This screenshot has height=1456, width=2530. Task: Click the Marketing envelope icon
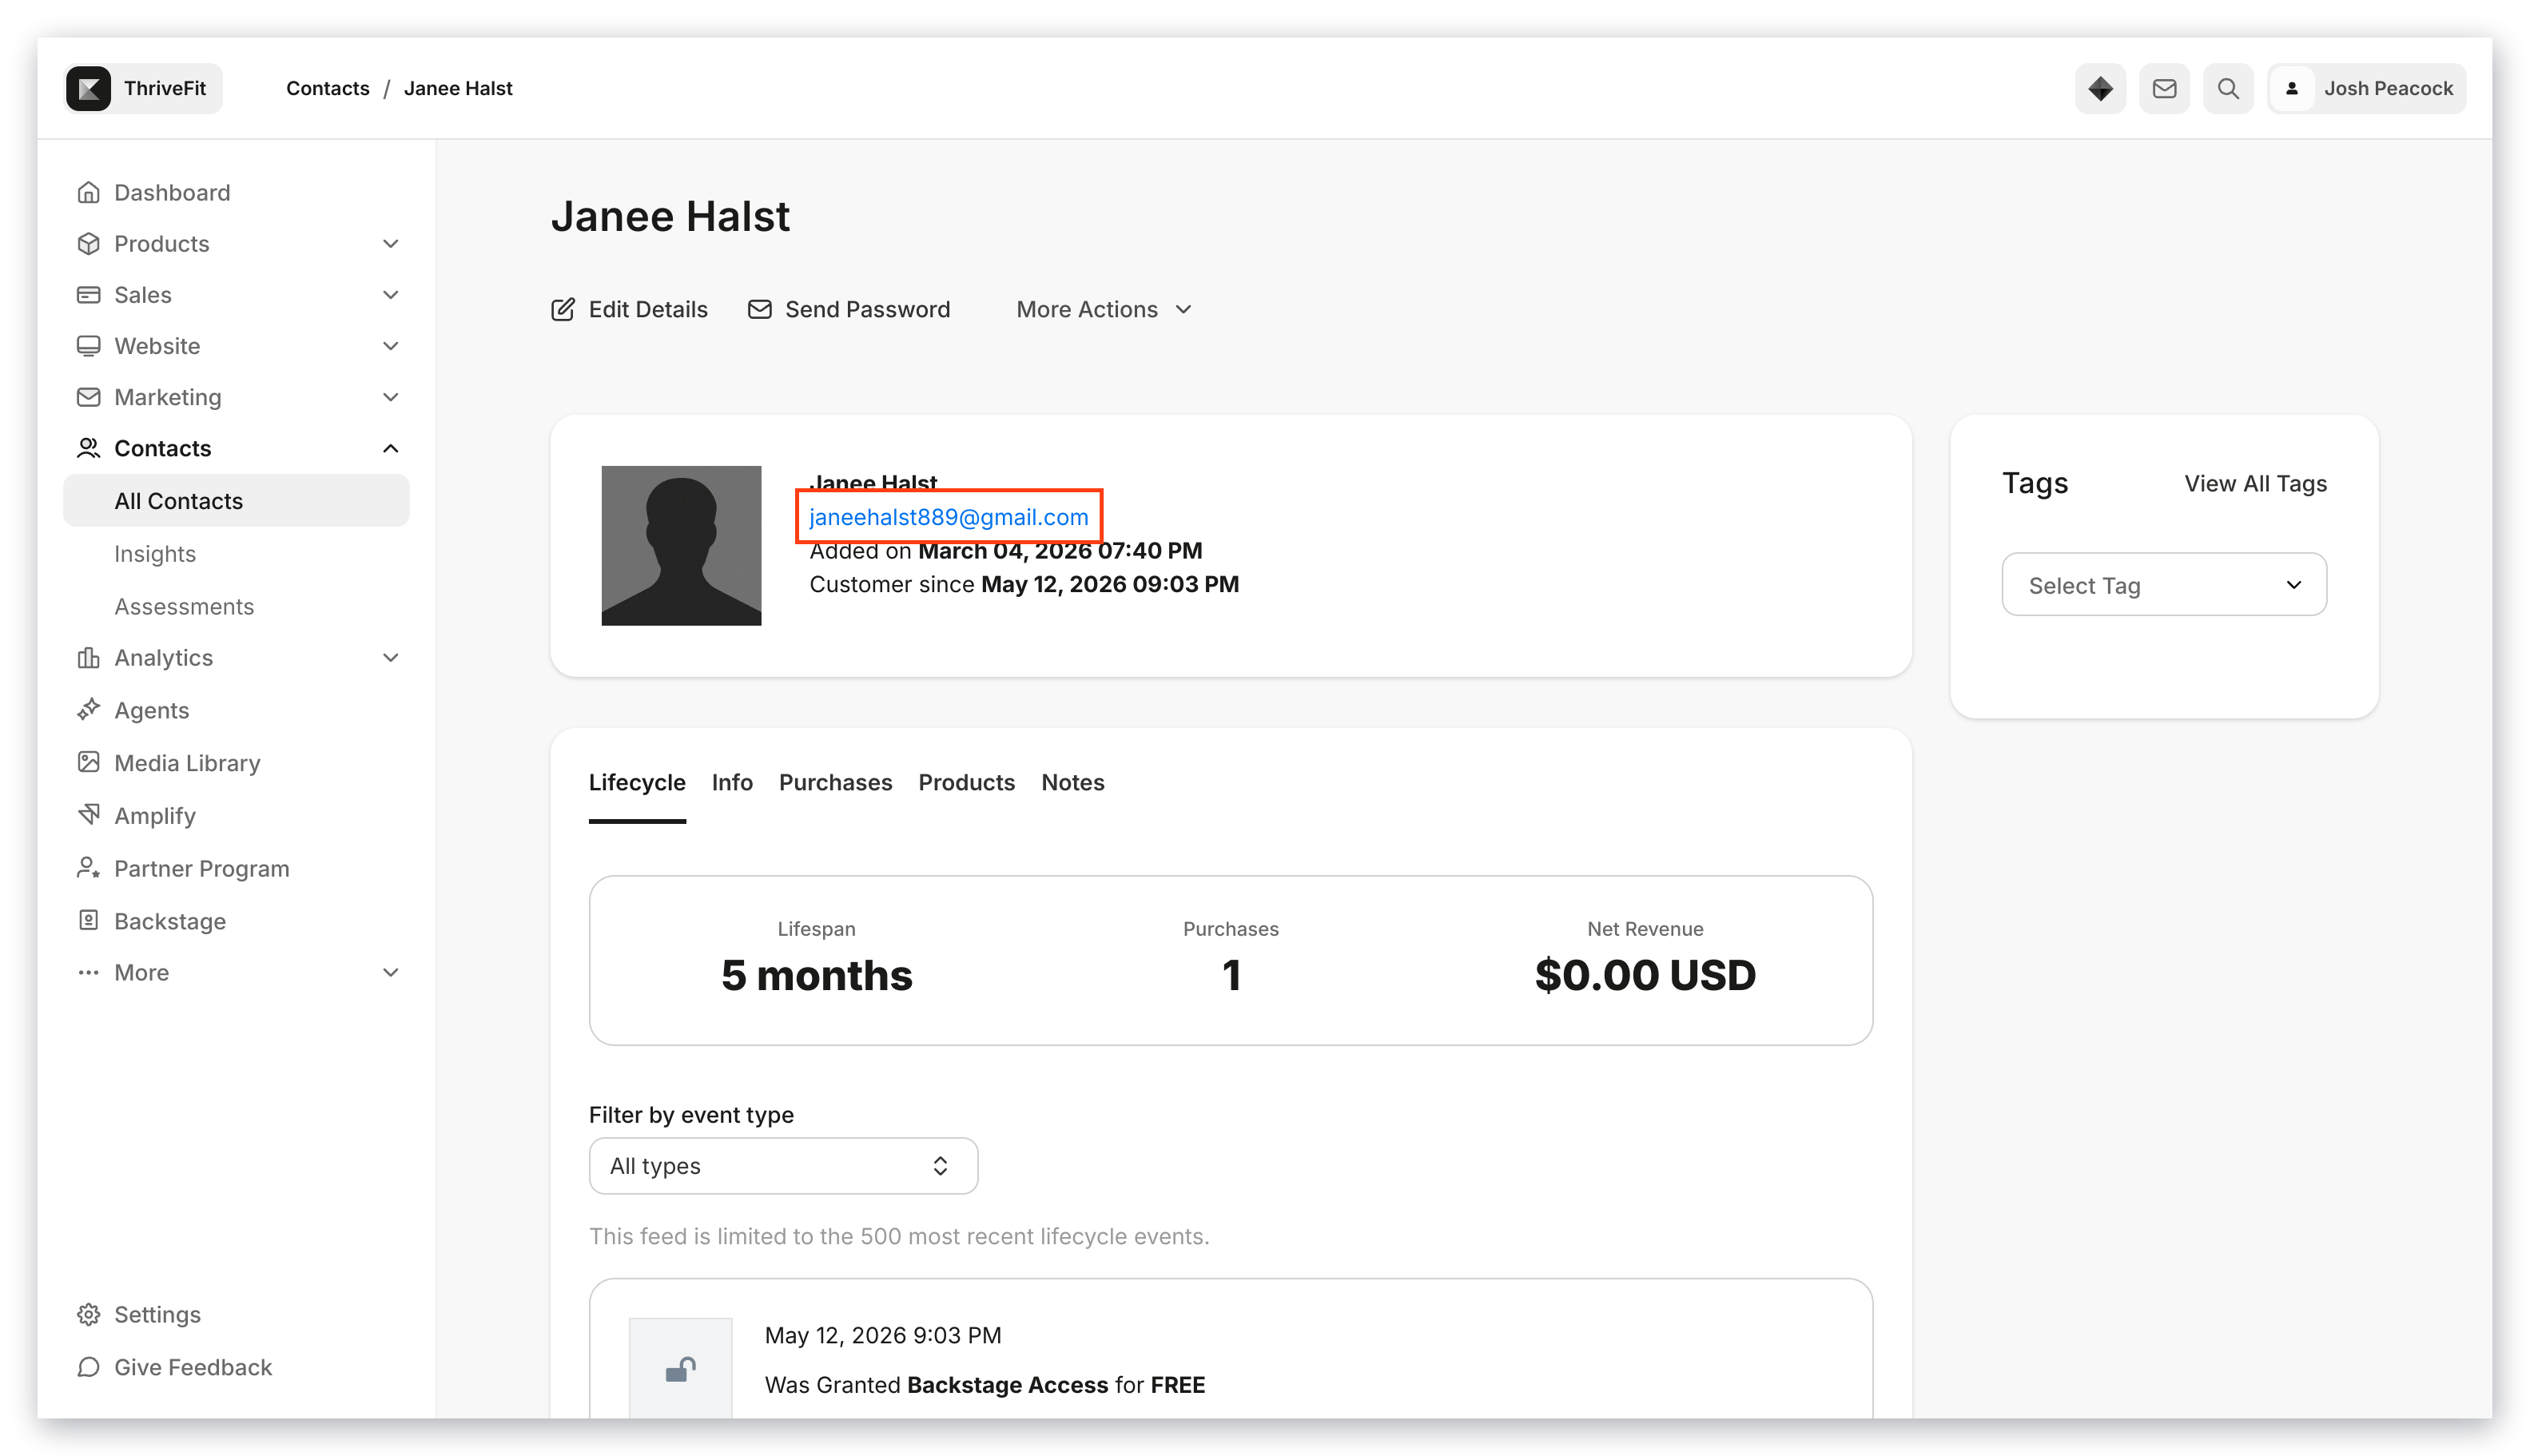[88, 396]
